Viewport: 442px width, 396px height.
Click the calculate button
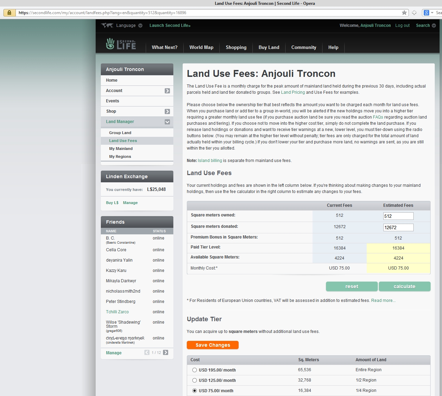pos(405,286)
